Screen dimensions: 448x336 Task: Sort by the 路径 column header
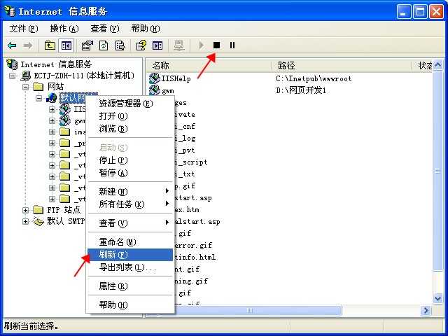pos(341,65)
